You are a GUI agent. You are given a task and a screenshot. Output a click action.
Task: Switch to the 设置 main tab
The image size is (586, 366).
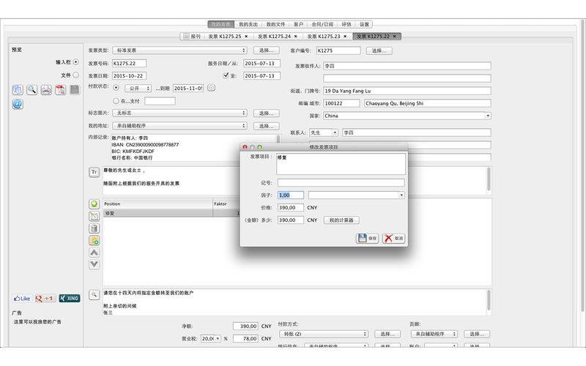click(x=364, y=24)
